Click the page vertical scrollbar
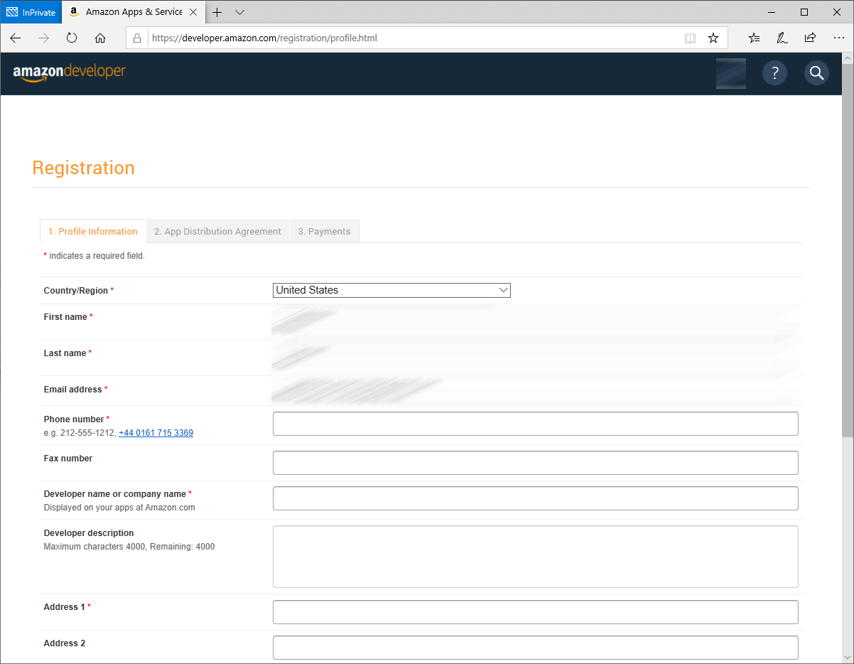The image size is (854, 664). click(x=848, y=284)
